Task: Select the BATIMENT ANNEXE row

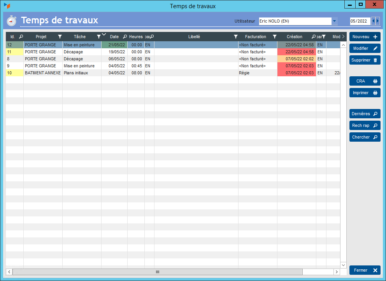Action: point(43,73)
